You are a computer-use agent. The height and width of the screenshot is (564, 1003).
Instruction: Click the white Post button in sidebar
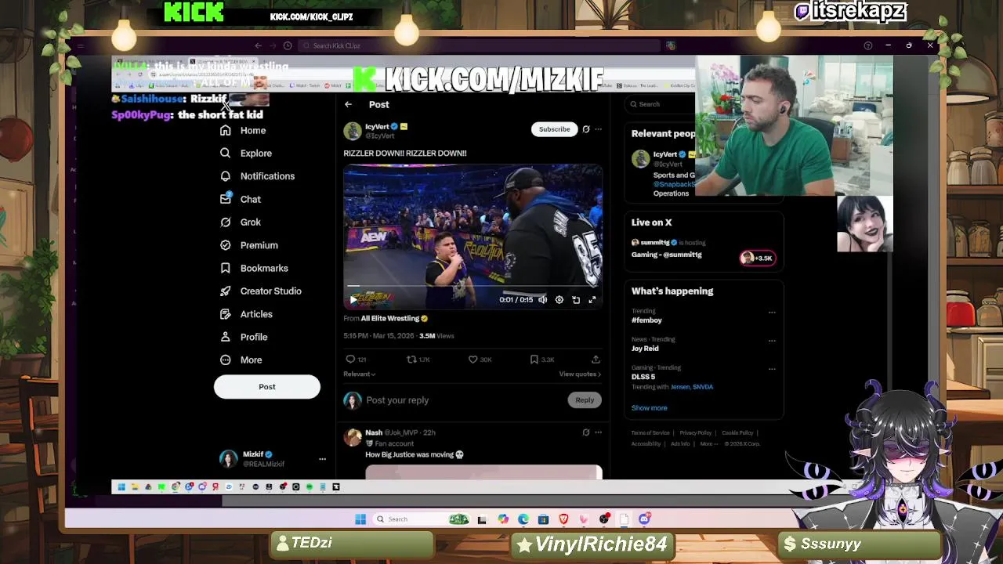pyautogui.click(x=267, y=387)
